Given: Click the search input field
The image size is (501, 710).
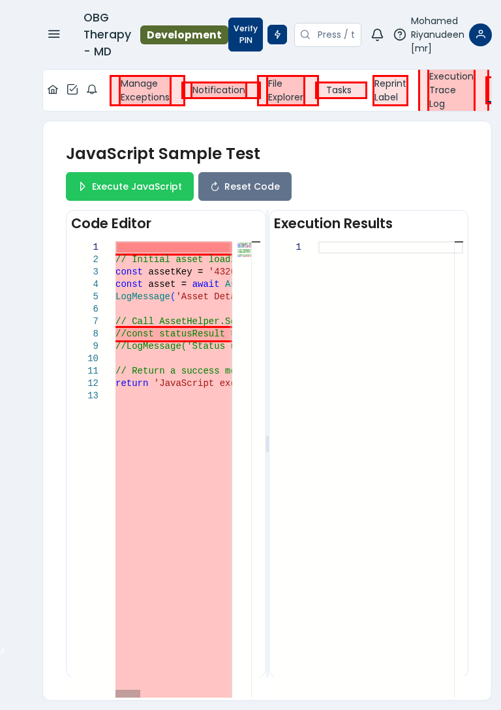Looking at the screenshot, I should (x=335, y=35).
